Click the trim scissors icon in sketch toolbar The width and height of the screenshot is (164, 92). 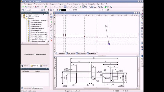(51, 38)
